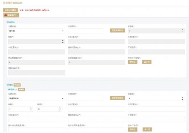Click the 运输车辆信息 page heading
Image resolution: width=189 pixels, height=133 pixels.
tap(12, 3)
